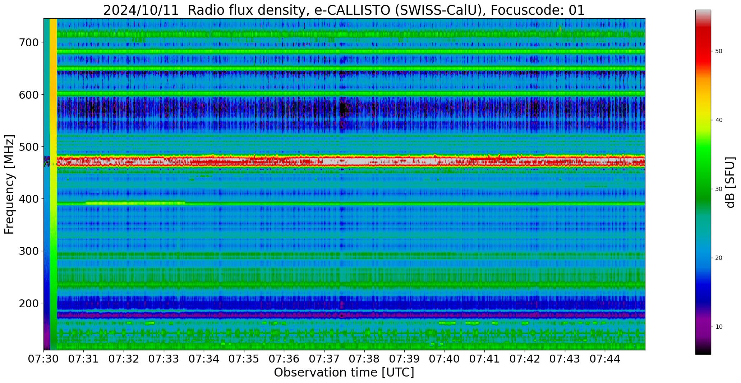741x383 pixels.
Task: Click the dark black-blue noise band near 575 MHz
Action: tap(351, 108)
